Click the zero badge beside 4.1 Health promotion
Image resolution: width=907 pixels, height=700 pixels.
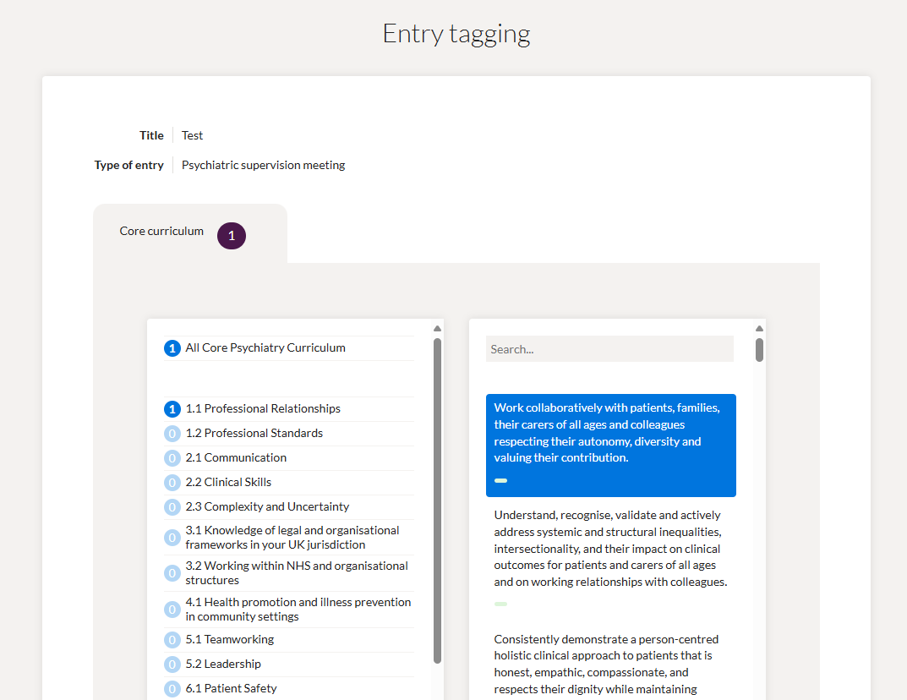pyautogui.click(x=172, y=610)
